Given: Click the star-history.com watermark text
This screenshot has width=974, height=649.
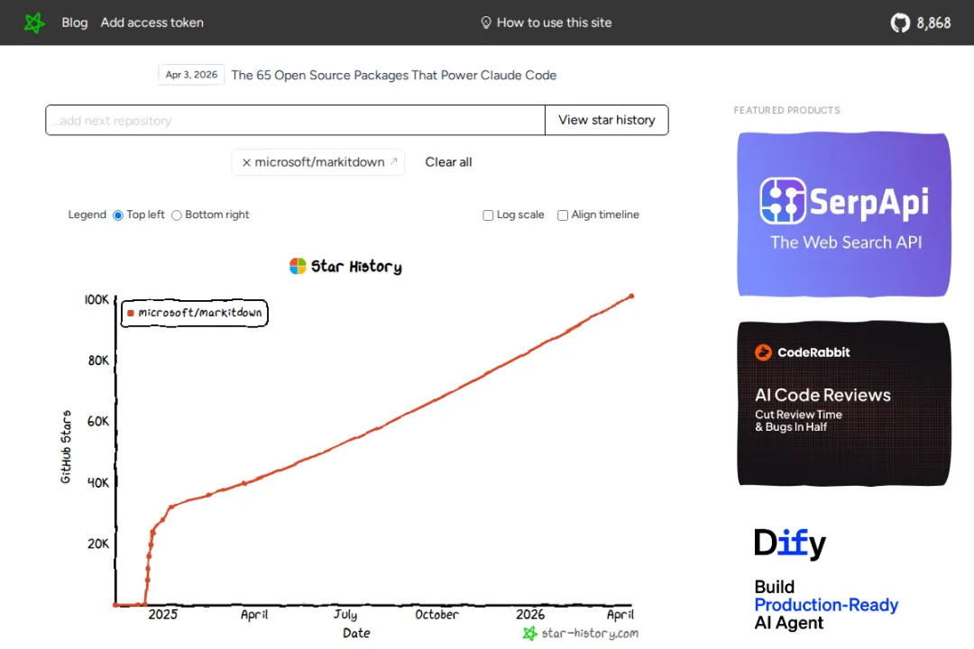Looking at the screenshot, I should click(x=590, y=634).
